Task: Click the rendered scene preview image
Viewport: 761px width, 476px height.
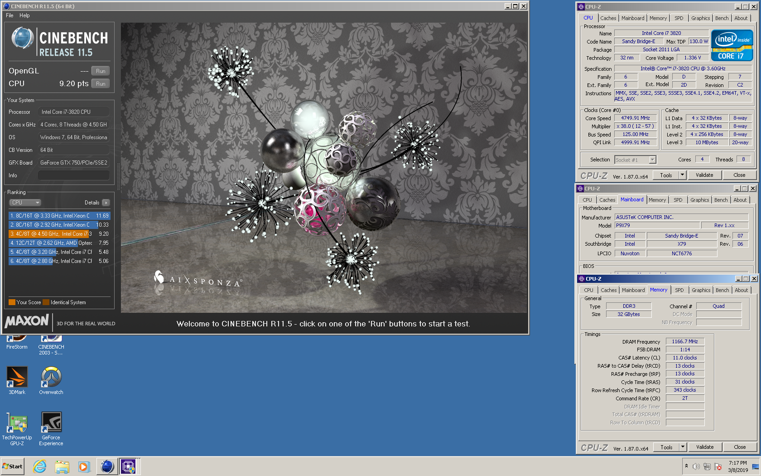Action: tap(324, 168)
